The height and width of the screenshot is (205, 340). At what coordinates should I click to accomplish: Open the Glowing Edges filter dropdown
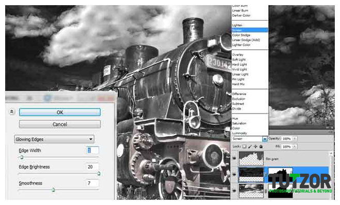click(54, 139)
